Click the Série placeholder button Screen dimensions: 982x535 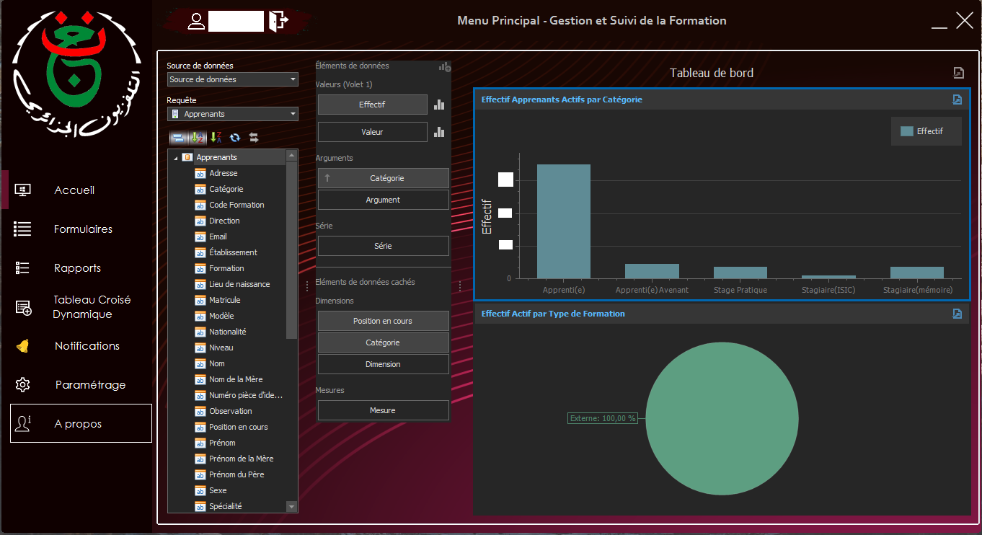pyautogui.click(x=384, y=246)
